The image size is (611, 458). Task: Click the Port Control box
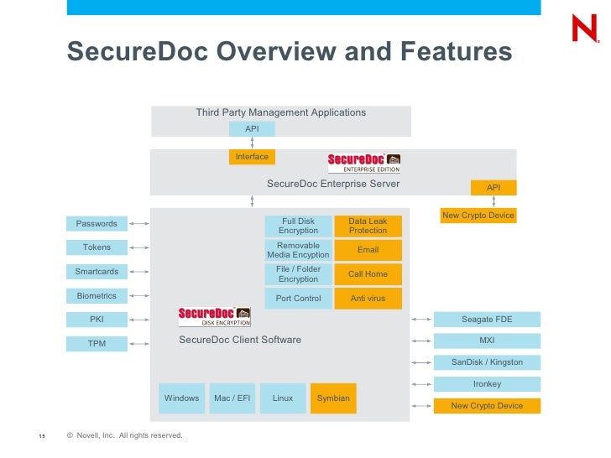299,299
